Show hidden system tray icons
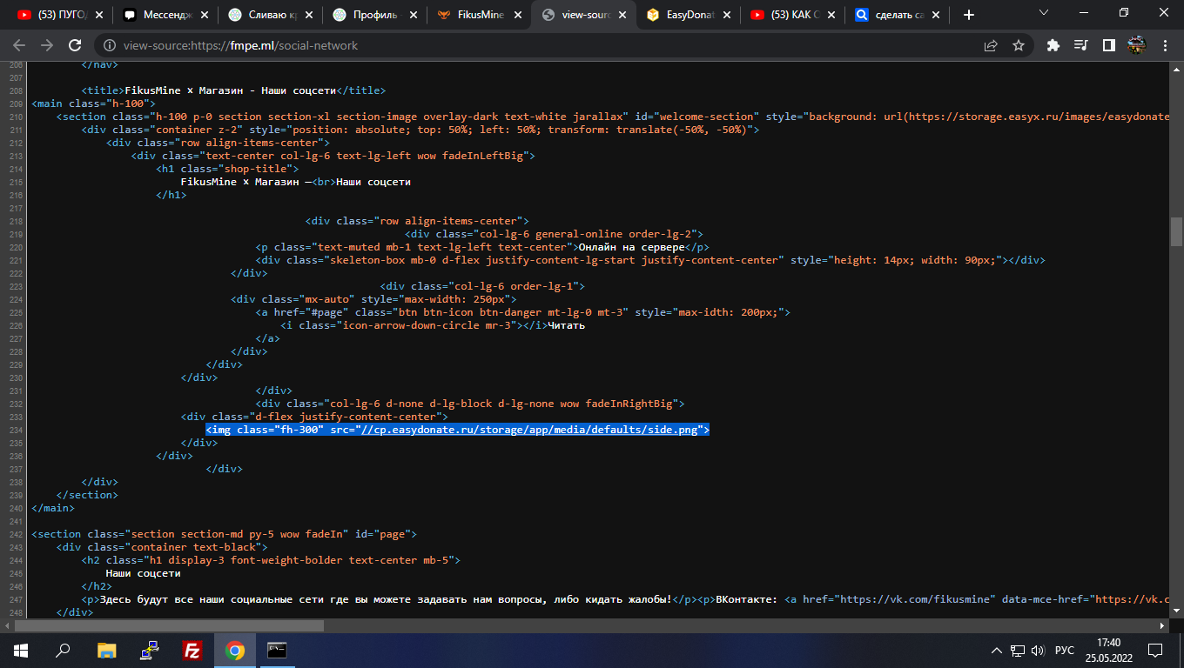Screen dimensions: 1184x668 coord(997,651)
